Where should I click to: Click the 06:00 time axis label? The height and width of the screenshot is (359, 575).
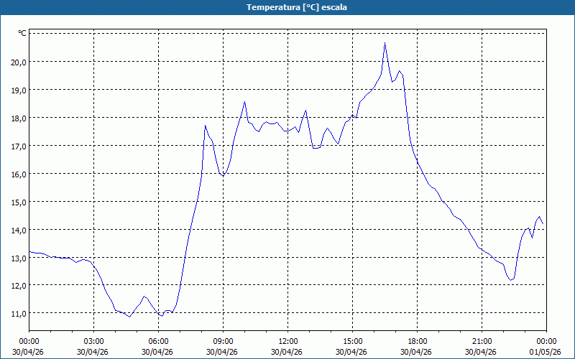[x=158, y=342]
